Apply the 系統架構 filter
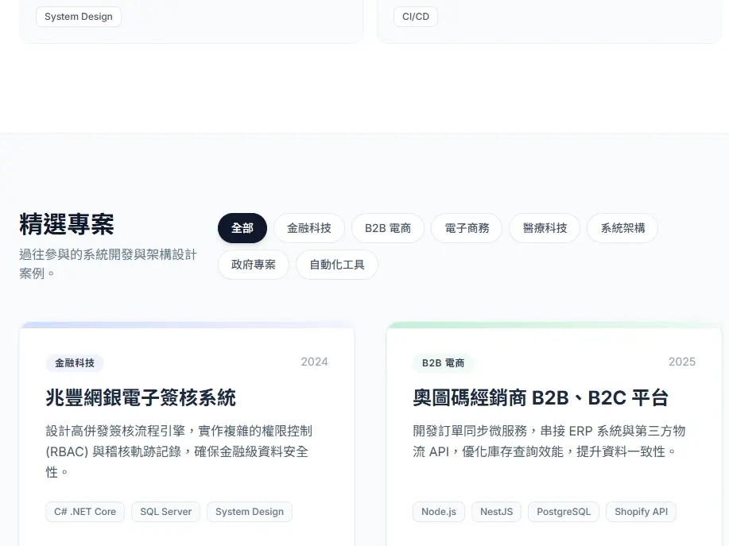This screenshot has height=546, width=729. click(x=622, y=228)
